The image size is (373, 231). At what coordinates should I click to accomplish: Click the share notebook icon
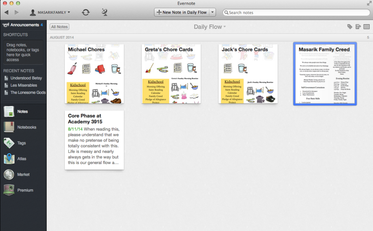[x=358, y=27]
